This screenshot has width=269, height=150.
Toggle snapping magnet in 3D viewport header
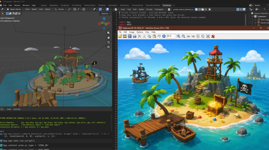point(75,9)
